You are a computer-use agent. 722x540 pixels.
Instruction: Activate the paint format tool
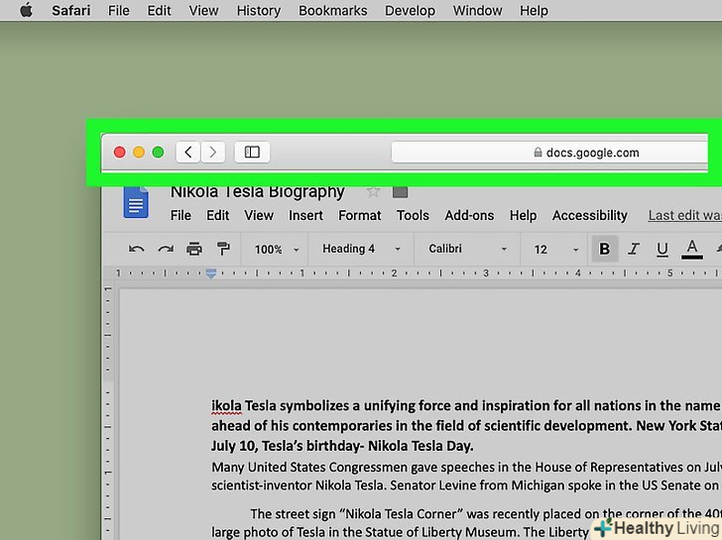[x=223, y=249]
